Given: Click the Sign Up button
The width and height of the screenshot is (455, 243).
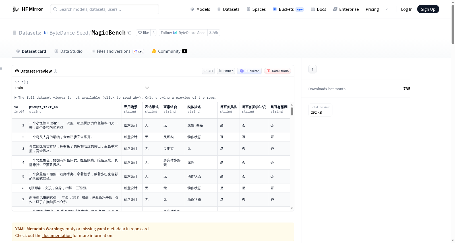Looking at the screenshot, I should pos(428,9).
